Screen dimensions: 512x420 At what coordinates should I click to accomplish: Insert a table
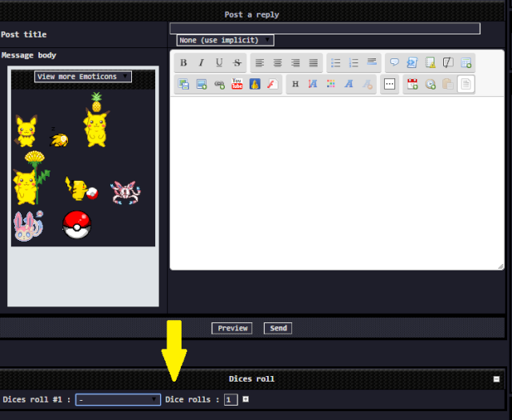point(466,62)
